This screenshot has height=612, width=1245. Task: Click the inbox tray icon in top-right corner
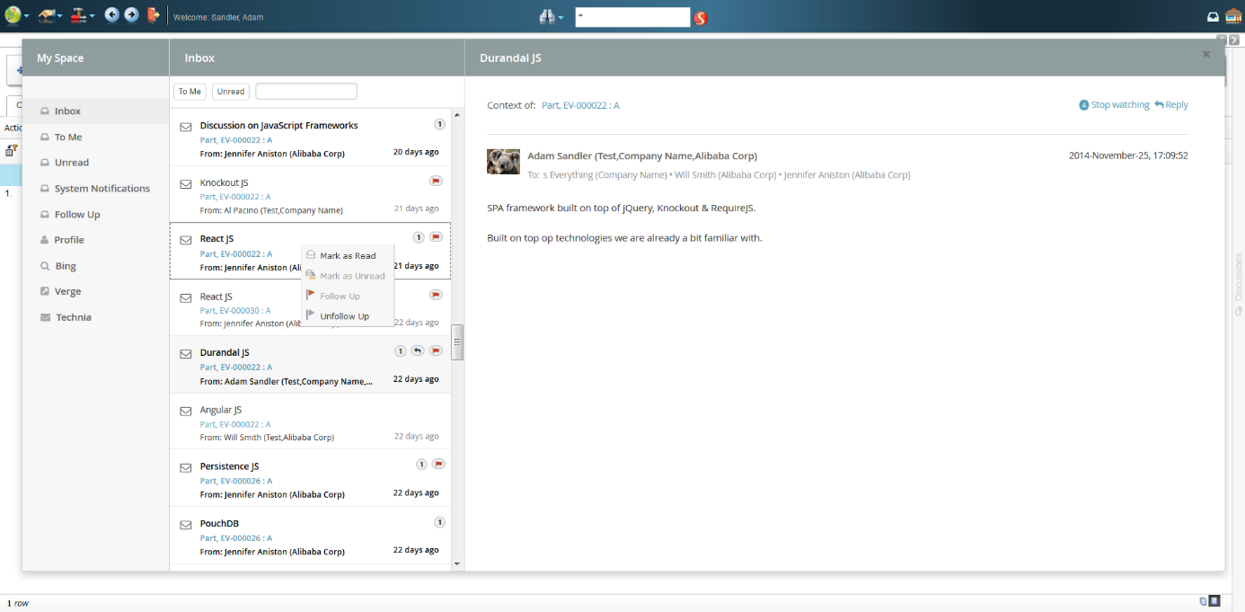[x=1213, y=16]
